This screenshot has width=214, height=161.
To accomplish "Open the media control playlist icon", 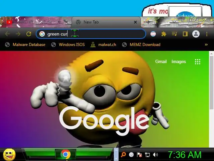I will point(174,34).
